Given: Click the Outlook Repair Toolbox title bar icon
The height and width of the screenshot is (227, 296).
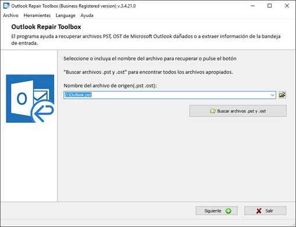Looking at the screenshot, I should (6, 6).
